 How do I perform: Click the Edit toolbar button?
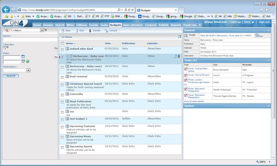pyautogui.click(x=80, y=30)
